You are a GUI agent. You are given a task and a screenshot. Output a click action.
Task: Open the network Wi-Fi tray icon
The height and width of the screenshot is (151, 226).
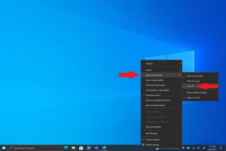coord(193,148)
